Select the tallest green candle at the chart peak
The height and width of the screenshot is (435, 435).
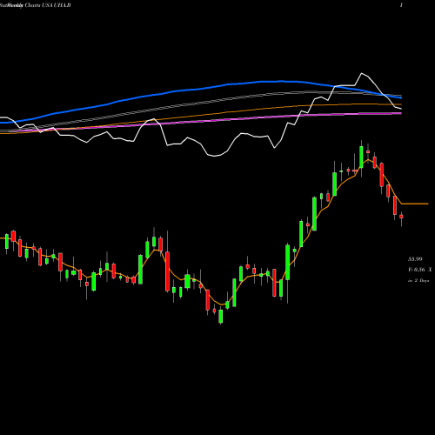(361, 157)
